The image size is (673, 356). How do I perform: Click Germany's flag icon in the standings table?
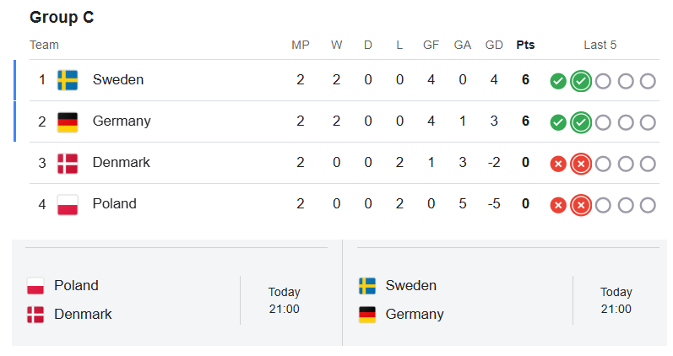click(68, 121)
